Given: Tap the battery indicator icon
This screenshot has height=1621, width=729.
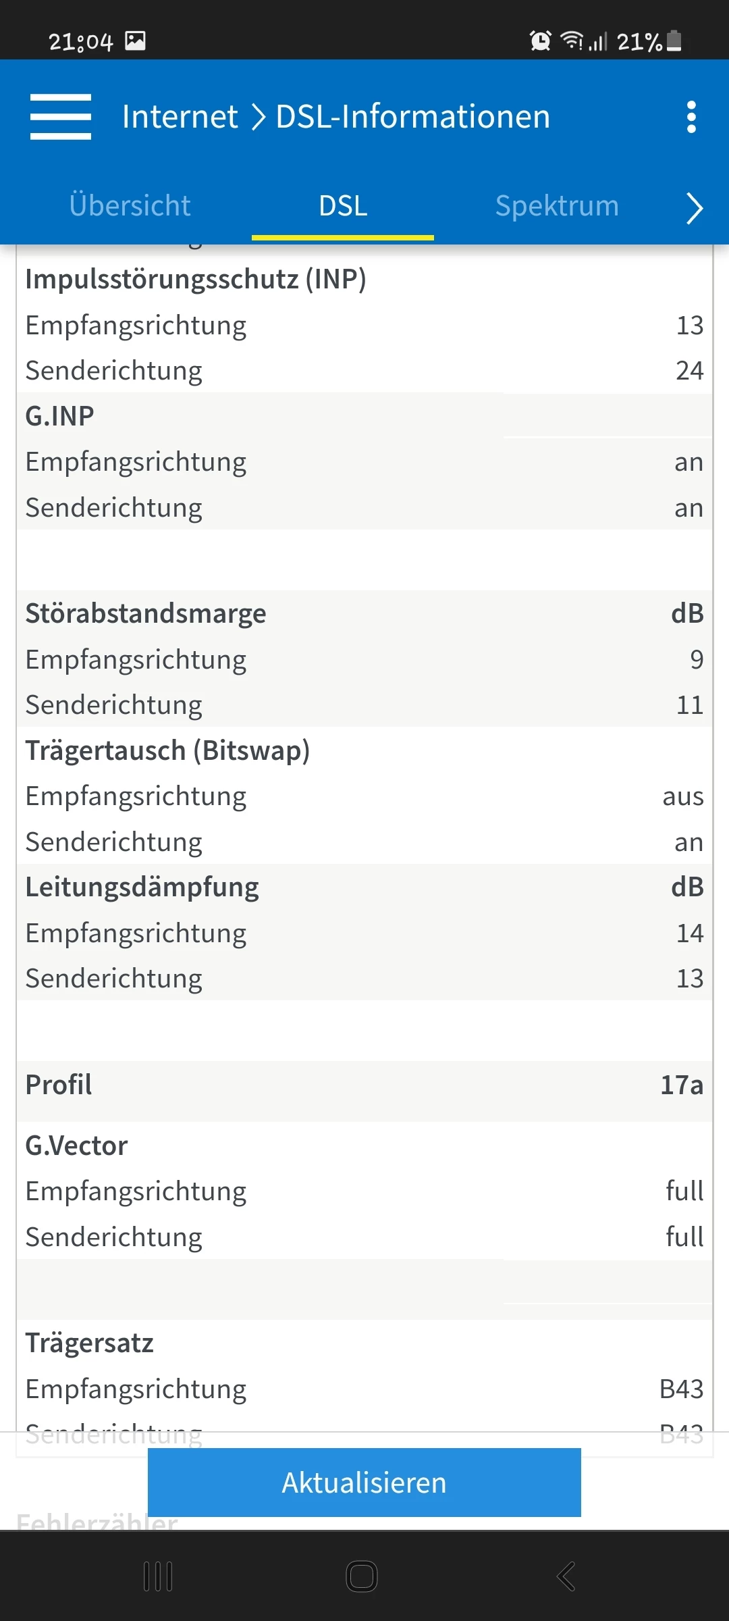Looking at the screenshot, I should (674, 41).
